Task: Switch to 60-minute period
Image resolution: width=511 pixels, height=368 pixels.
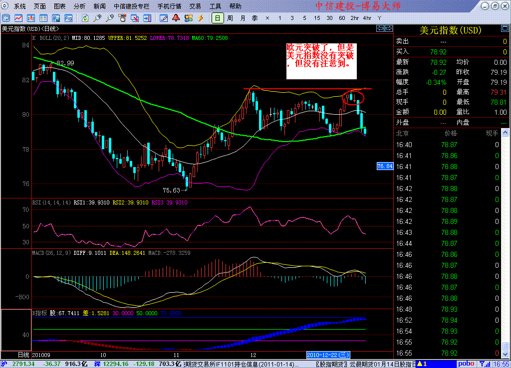Action: (342, 18)
